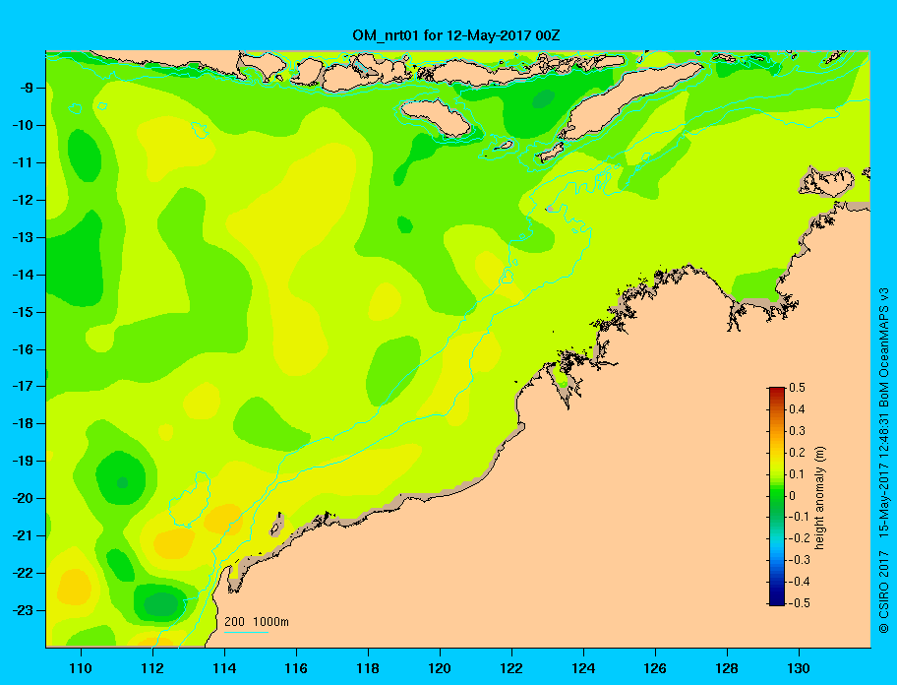897x685 pixels.
Task: Click latitude label "-10" on the y-axis
Action: point(22,125)
